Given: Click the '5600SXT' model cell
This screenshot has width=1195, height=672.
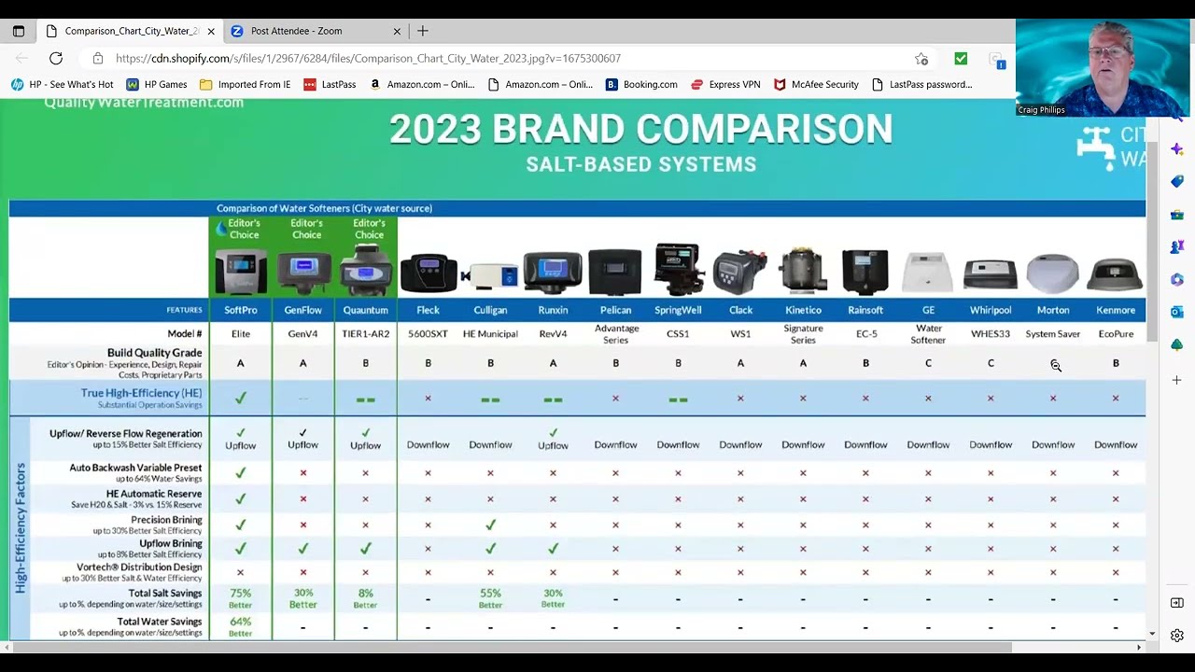Looking at the screenshot, I should pos(429,334).
